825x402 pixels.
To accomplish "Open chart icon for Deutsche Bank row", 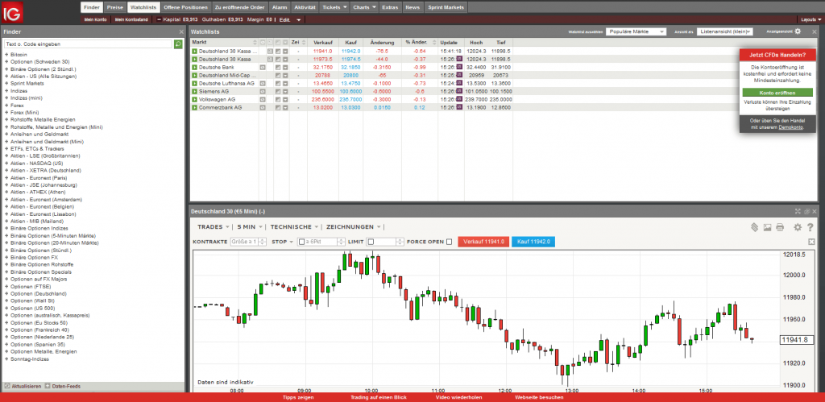I will coord(278,68).
